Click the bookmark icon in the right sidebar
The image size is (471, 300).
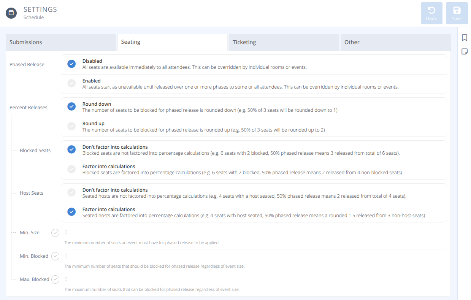(x=464, y=38)
